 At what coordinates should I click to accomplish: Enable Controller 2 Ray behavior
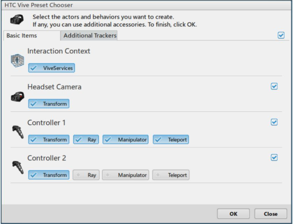coord(86,175)
